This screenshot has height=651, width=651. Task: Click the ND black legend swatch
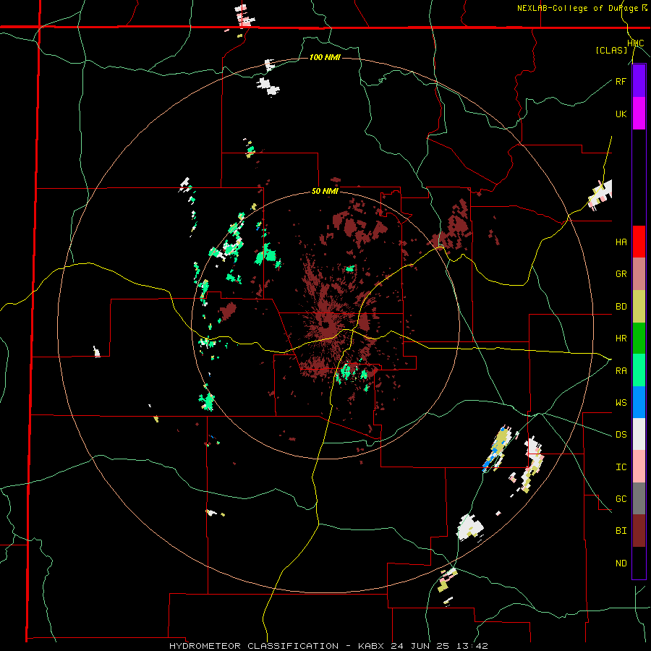[x=639, y=563]
